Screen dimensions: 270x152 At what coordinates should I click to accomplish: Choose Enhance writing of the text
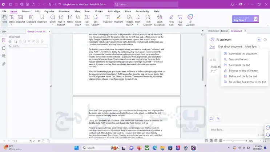coord(243,71)
